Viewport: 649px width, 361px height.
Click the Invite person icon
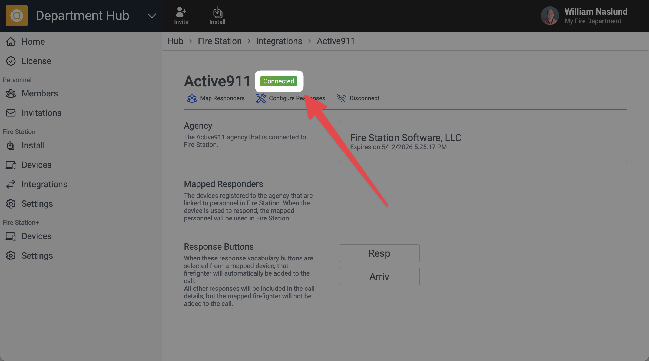181,12
